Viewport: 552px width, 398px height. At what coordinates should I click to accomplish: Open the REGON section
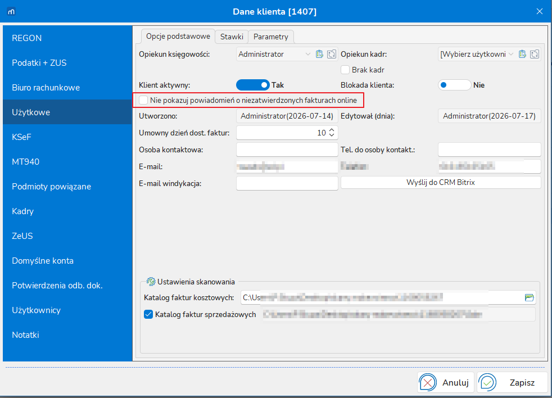[67, 38]
